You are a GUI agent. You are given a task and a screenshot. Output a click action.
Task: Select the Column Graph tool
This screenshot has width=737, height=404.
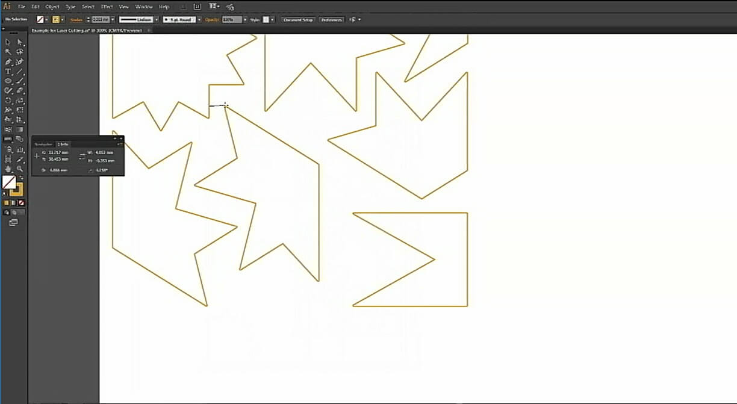tap(20, 149)
